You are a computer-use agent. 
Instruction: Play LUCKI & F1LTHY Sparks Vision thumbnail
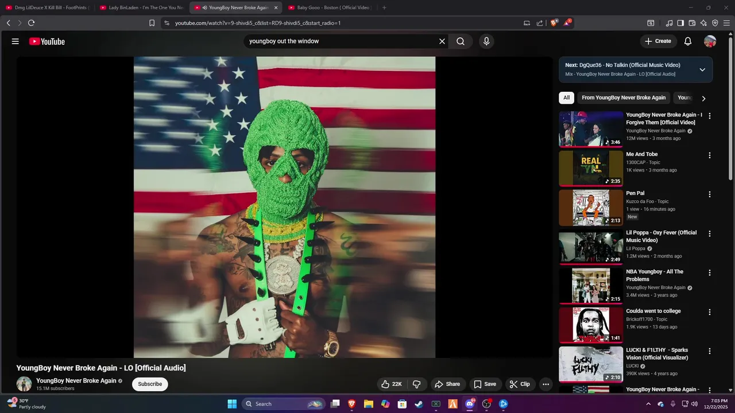pyautogui.click(x=591, y=364)
